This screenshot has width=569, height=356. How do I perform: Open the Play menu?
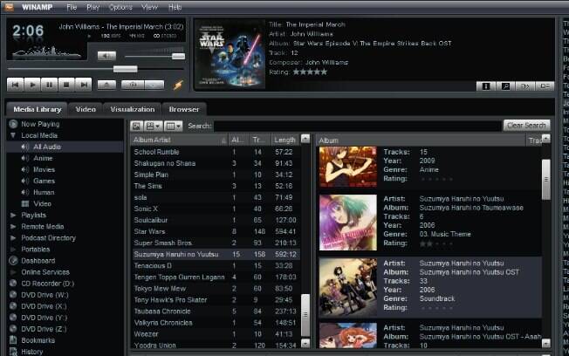click(93, 7)
